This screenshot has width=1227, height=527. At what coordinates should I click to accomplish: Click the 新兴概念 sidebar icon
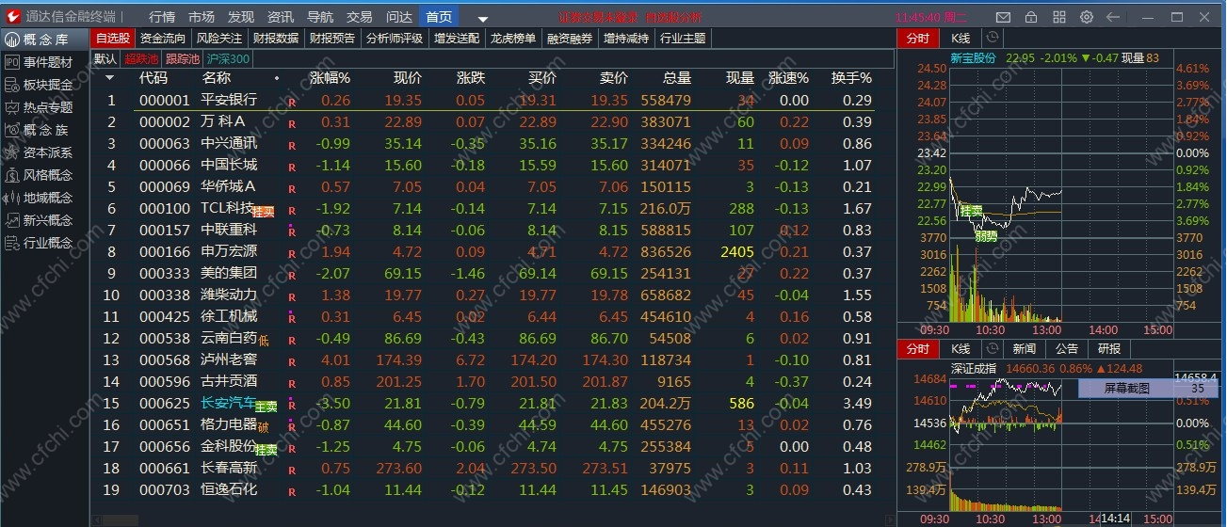(x=12, y=220)
